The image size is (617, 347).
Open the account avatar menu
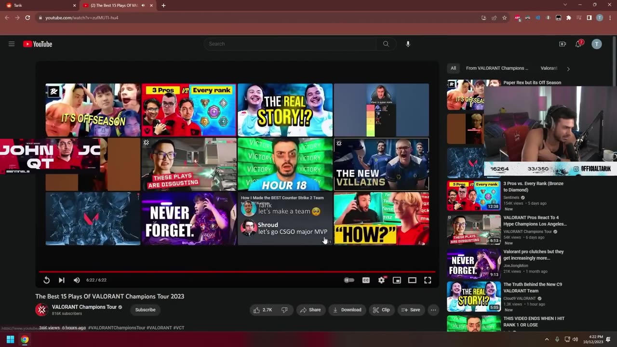coord(597,44)
